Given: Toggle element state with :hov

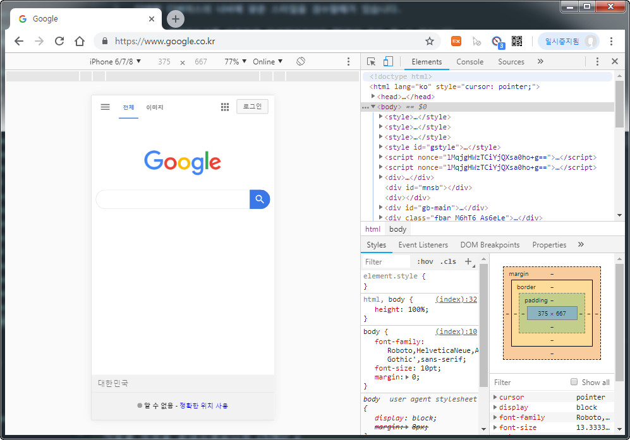Looking at the screenshot, I should pos(425,262).
